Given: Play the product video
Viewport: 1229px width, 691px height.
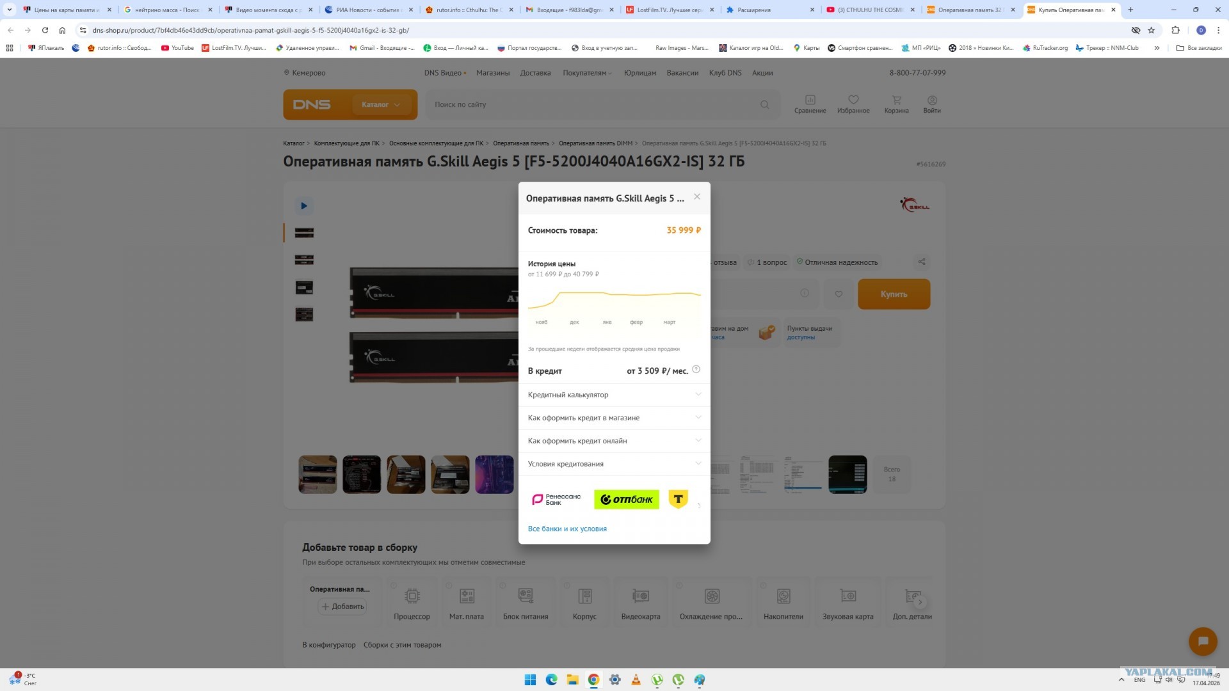Looking at the screenshot, I should pyautogui.click(x=304, y=205).
